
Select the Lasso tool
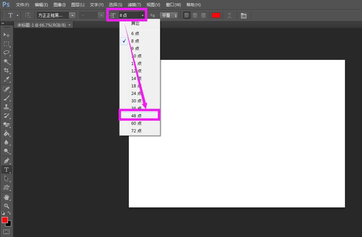click(x=6, y=52)
